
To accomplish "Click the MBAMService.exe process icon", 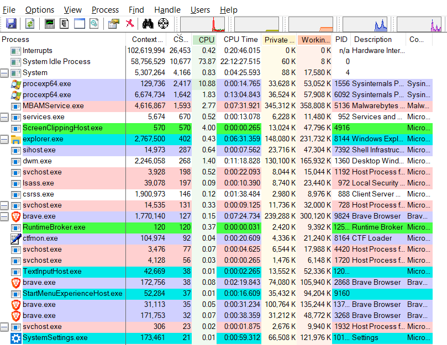I will (x=15, y=107).
